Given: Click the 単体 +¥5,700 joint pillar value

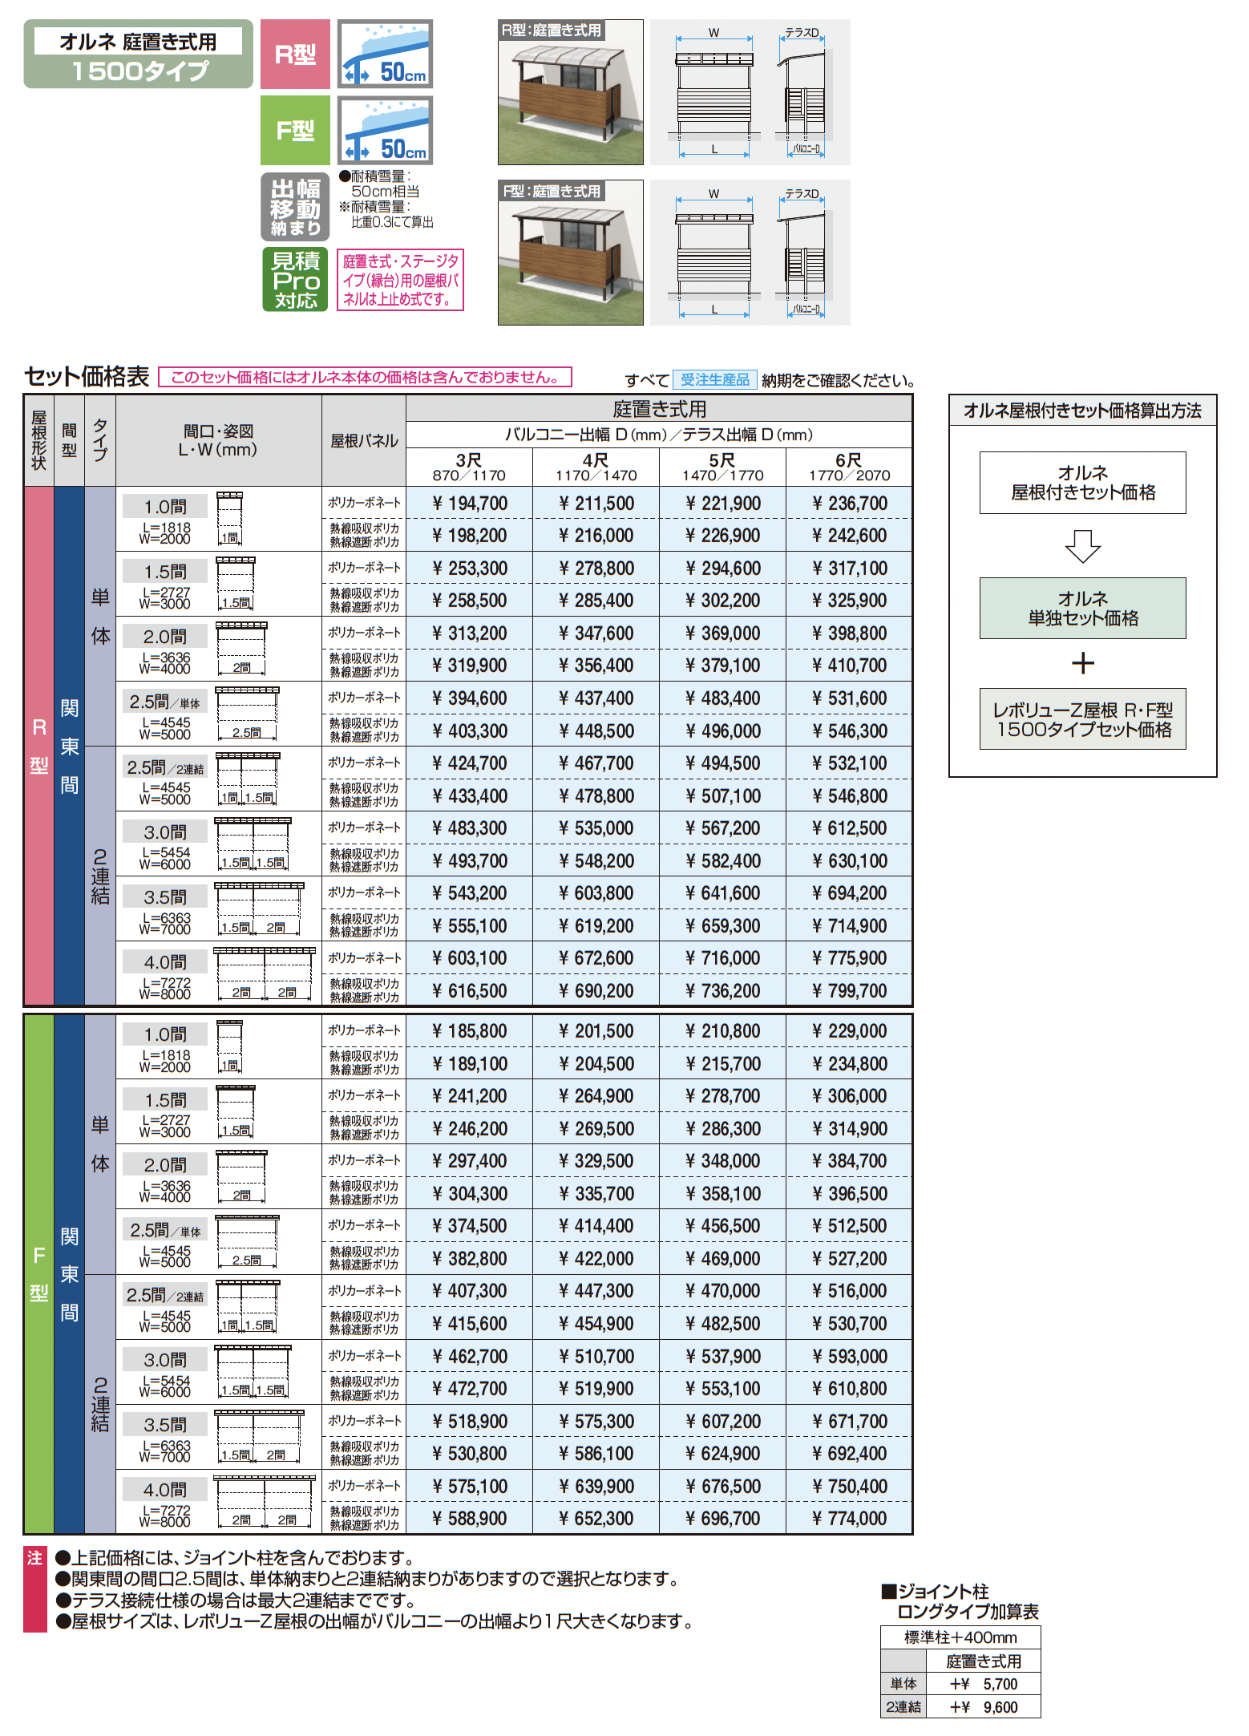Looking at the screenshot, I should click(x=983, y=1684).
